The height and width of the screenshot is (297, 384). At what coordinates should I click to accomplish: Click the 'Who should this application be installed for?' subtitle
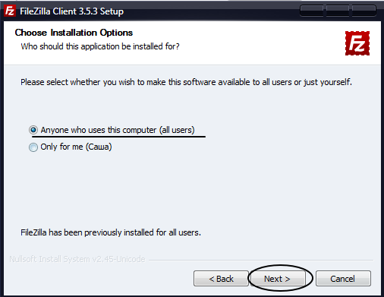tap(100, 46)
